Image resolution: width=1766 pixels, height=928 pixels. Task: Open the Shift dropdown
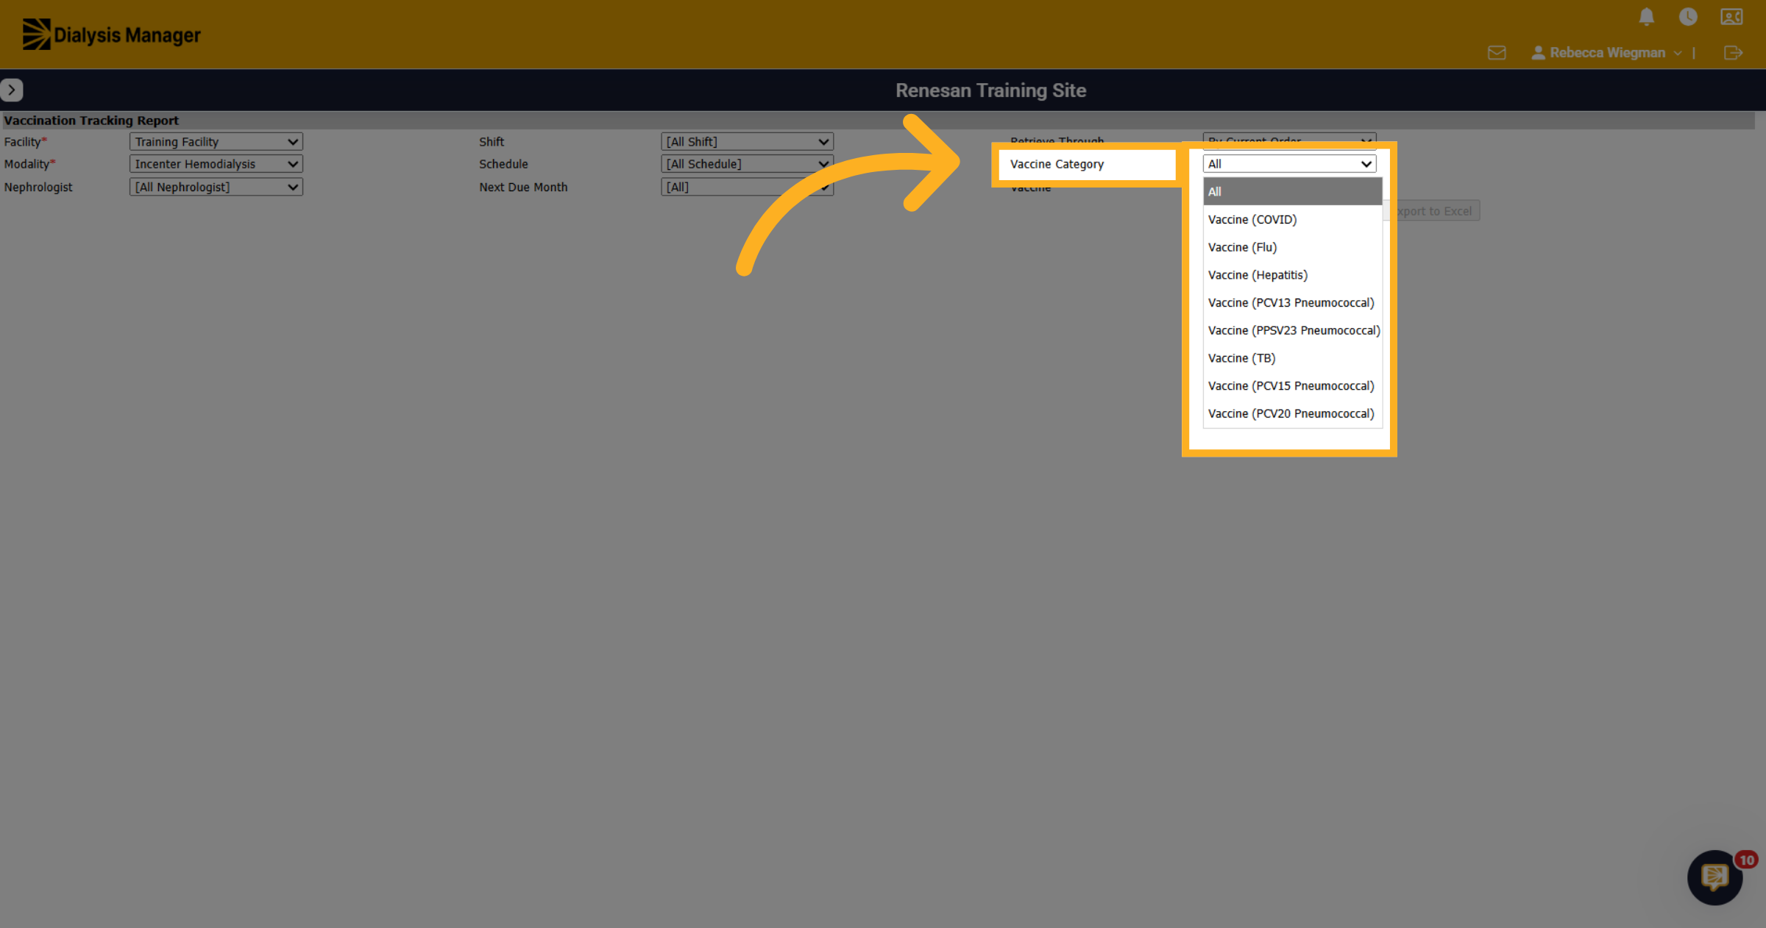pyautogui.click(x=747, y=142)
